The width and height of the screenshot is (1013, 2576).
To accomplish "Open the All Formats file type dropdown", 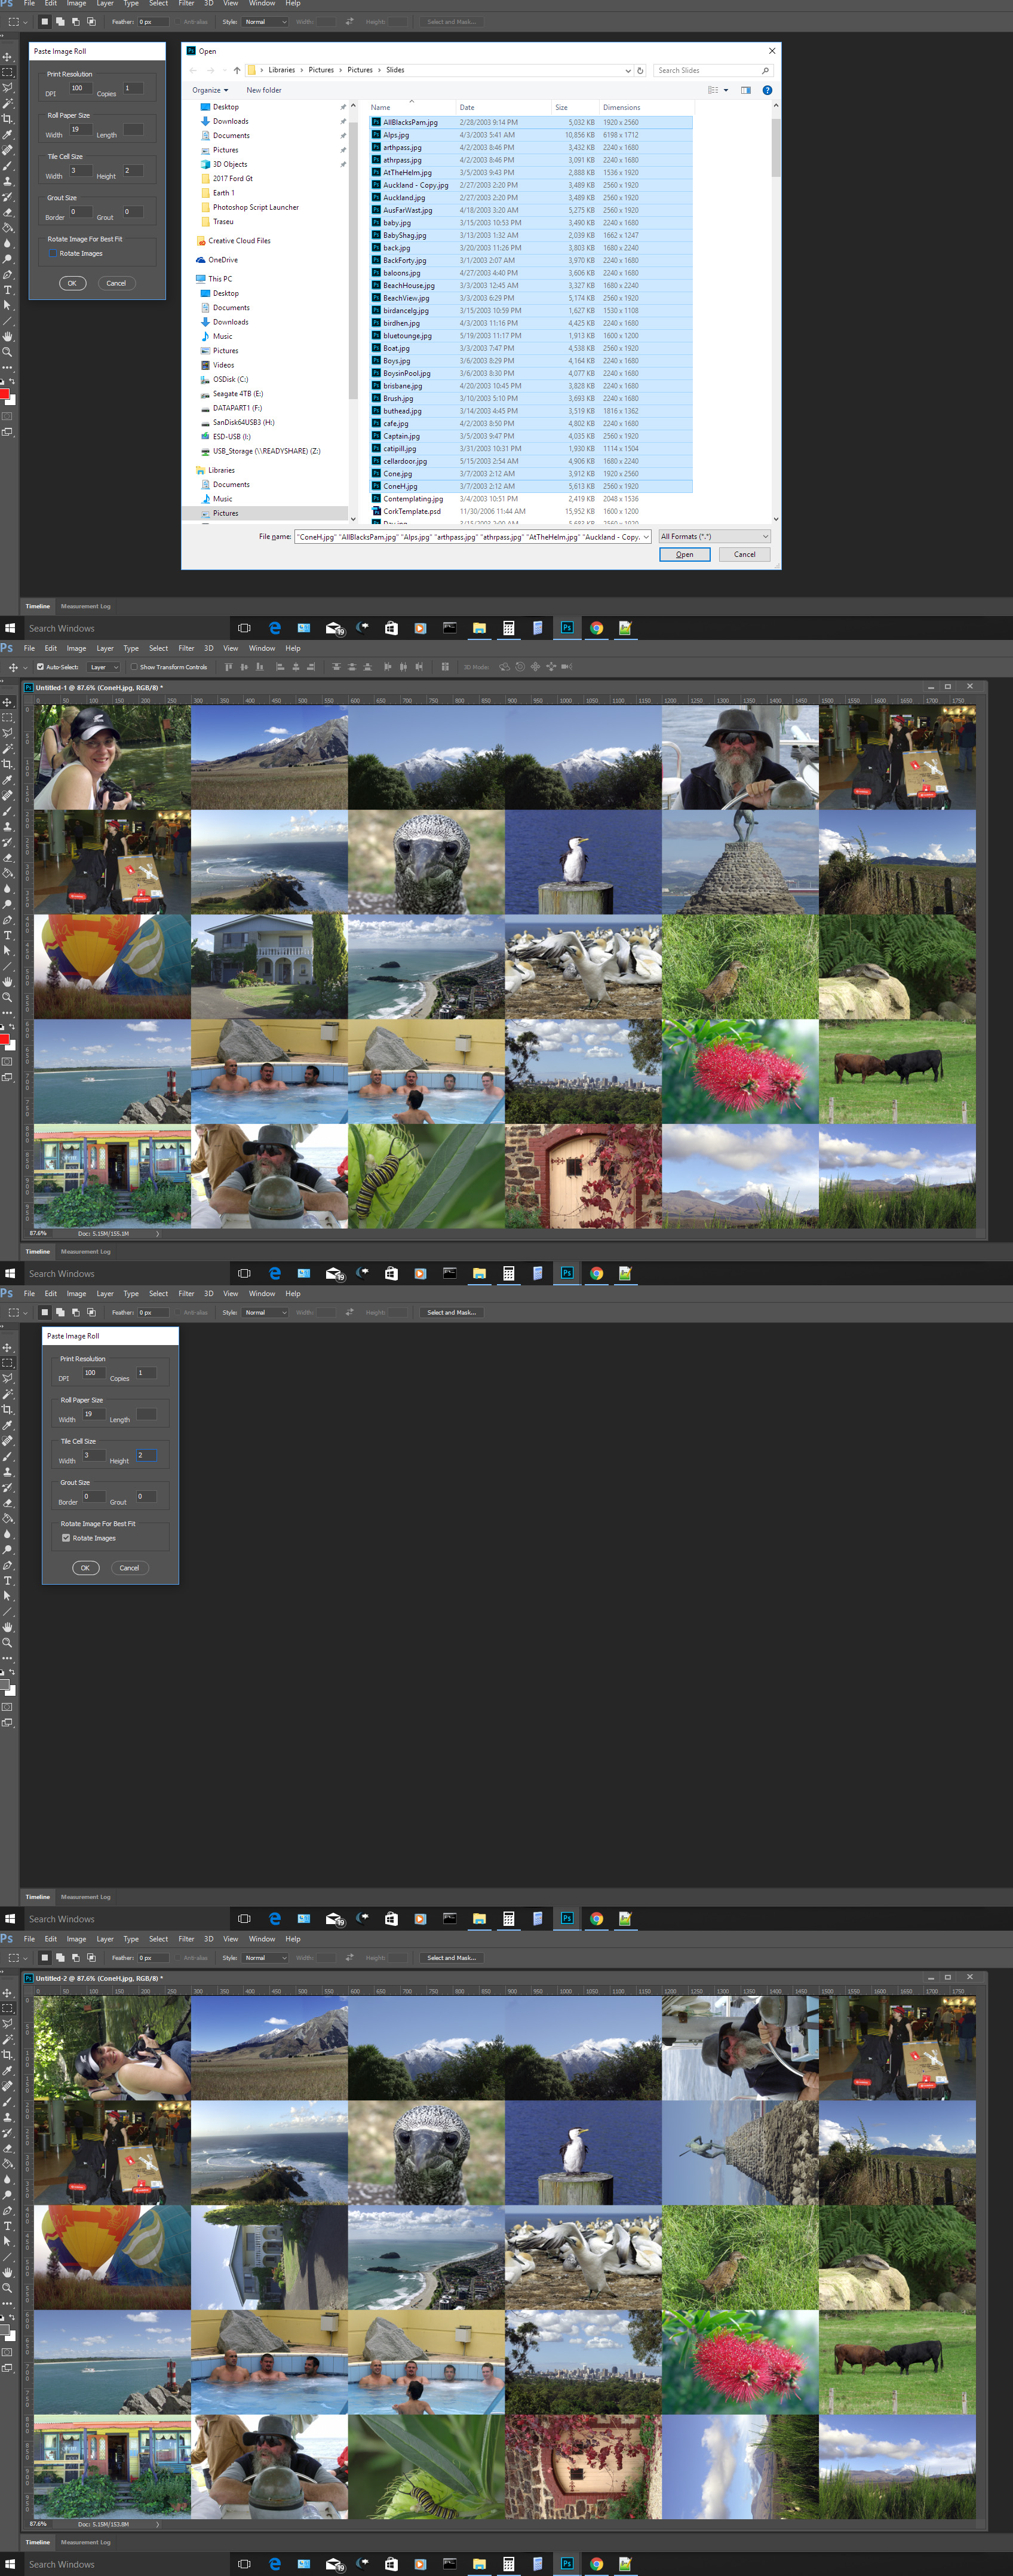I will pos(714,537).
